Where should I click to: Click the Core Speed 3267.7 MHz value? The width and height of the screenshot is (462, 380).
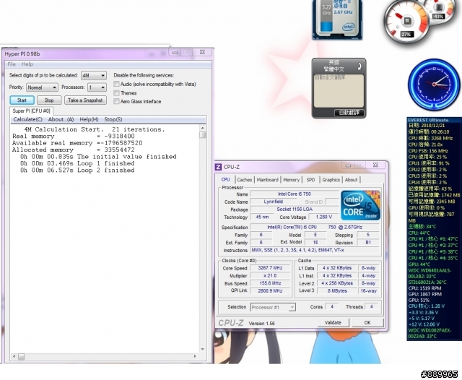[270, 268]
